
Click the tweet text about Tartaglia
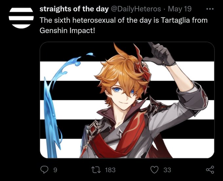[123, 25]
